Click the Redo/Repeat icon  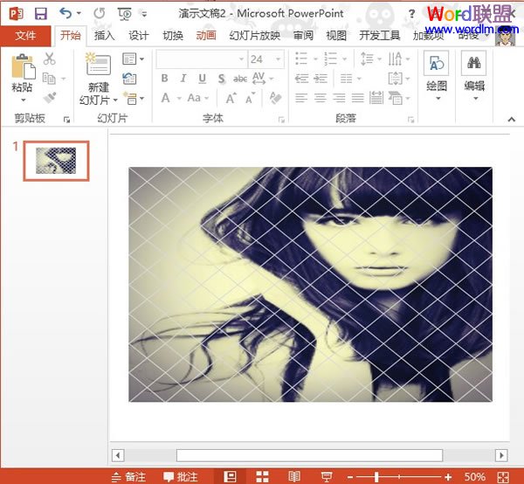click(100, 13)
